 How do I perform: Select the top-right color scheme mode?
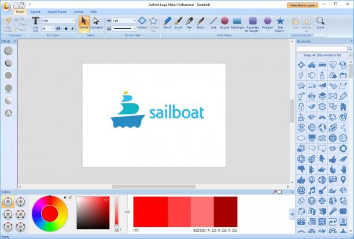[x=20, y=201]
